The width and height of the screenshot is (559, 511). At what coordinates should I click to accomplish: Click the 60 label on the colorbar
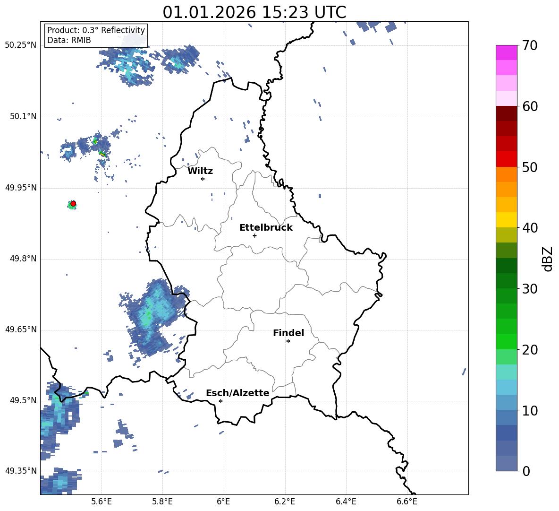click(530, 106)
